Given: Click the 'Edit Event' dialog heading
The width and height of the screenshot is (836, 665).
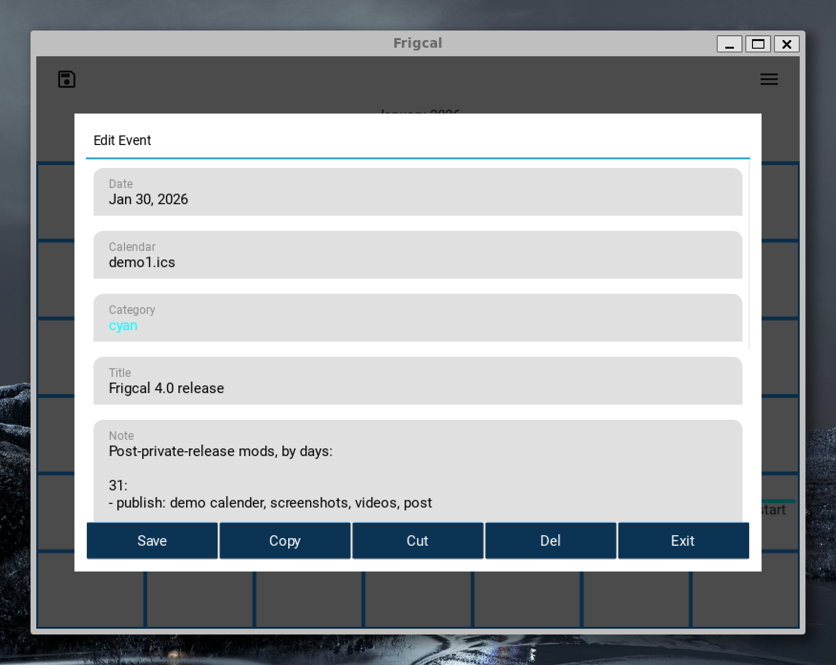Looking at the screenshot, I should [122, 140].
